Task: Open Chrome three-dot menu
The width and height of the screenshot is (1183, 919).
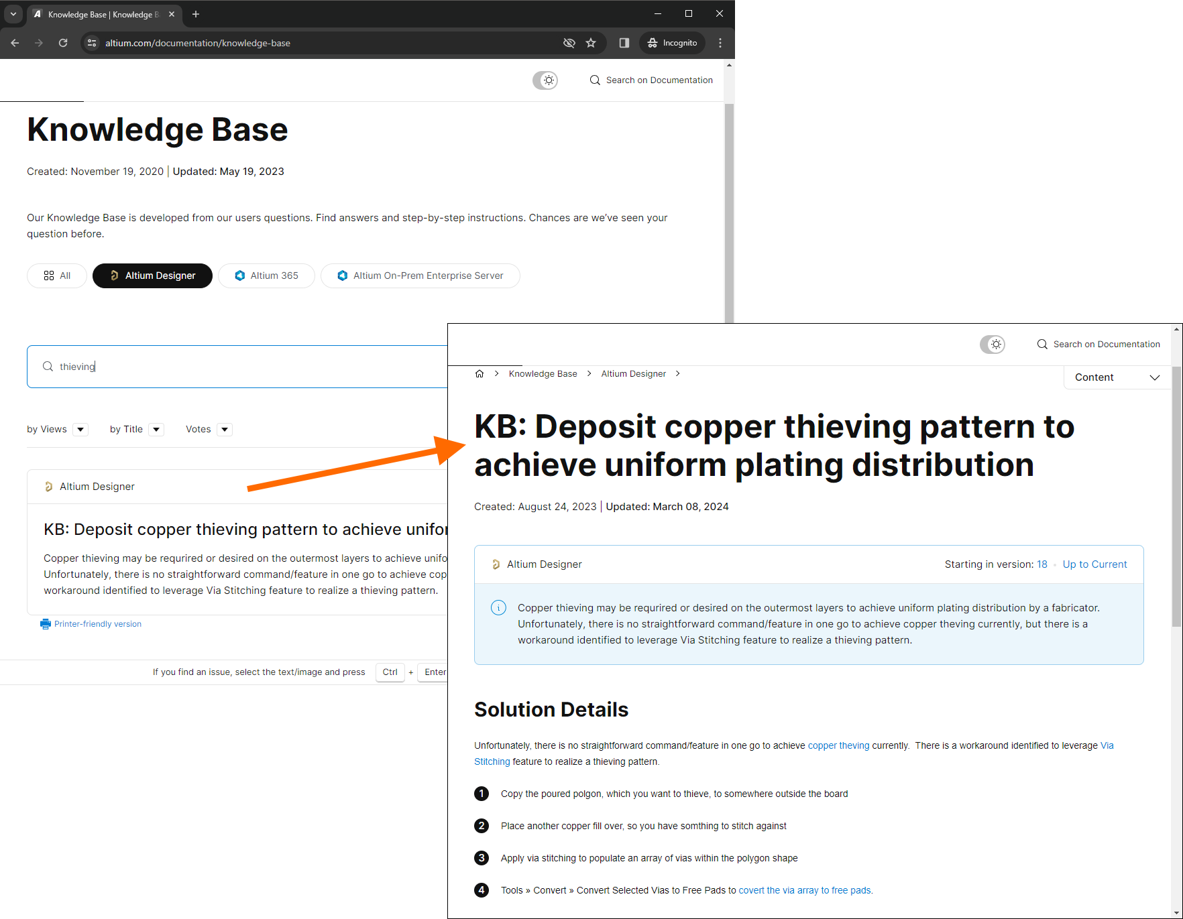Action: pyautogui.click(x=720, y=43)
